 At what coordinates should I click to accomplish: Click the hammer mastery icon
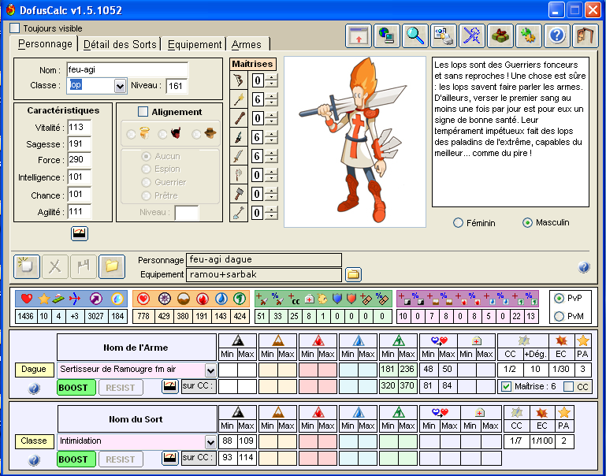[x=239, y=194]
